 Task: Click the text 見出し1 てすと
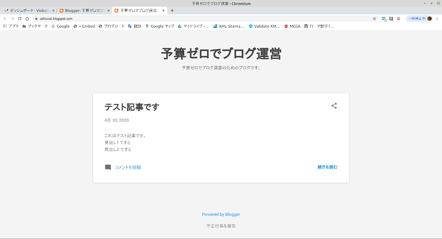tap(118, 142)
